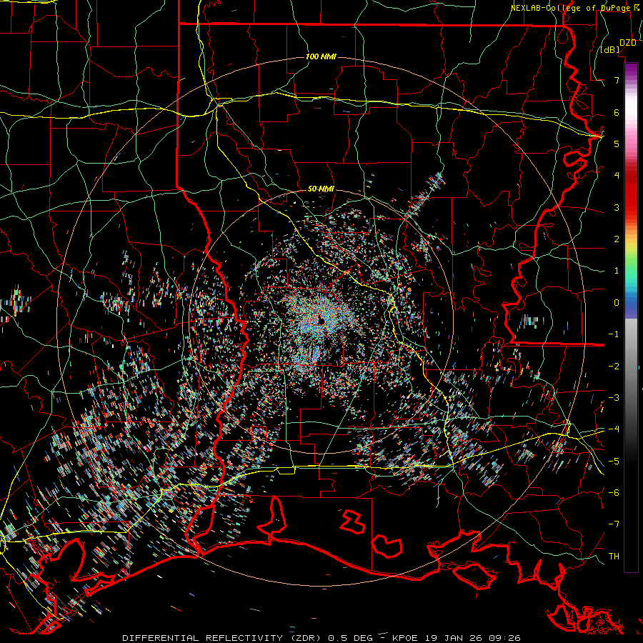Click the "-3" value on the color scale

pos(614,398)
